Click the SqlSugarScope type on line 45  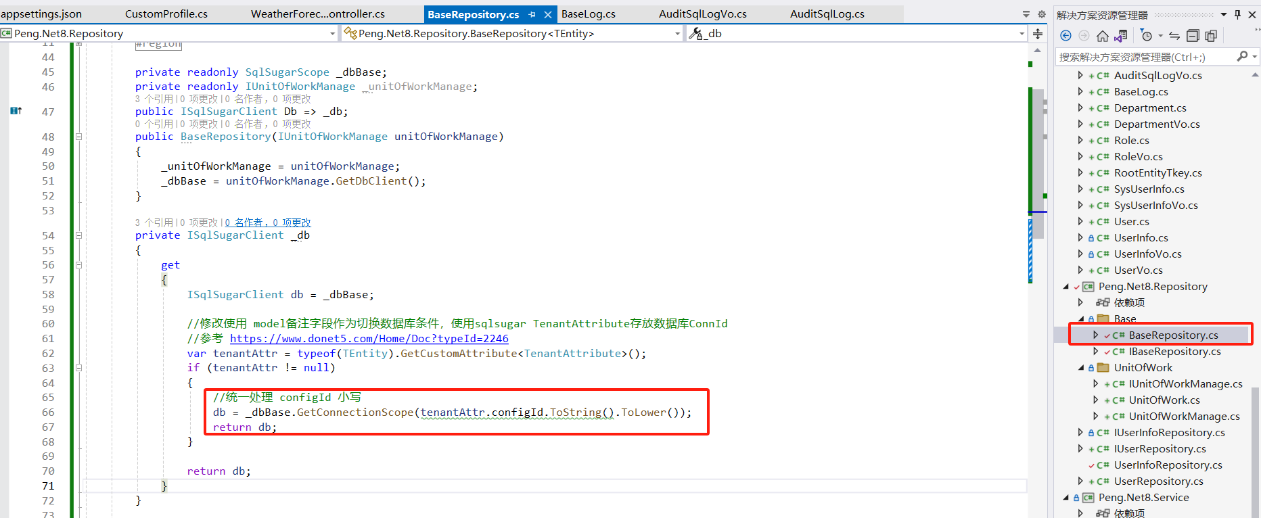pyautogui.click(x=287, y=72)
